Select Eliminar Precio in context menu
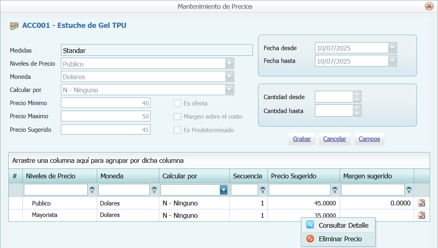 tap(340, 239)
